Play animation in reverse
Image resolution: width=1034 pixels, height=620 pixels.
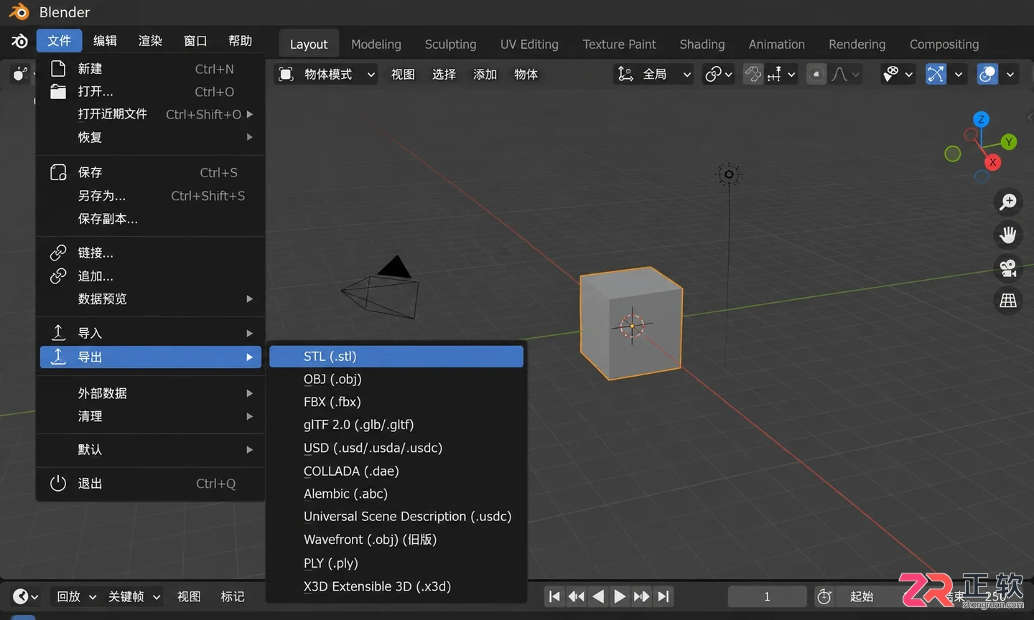pyautogui.click(x=597, y=596)
